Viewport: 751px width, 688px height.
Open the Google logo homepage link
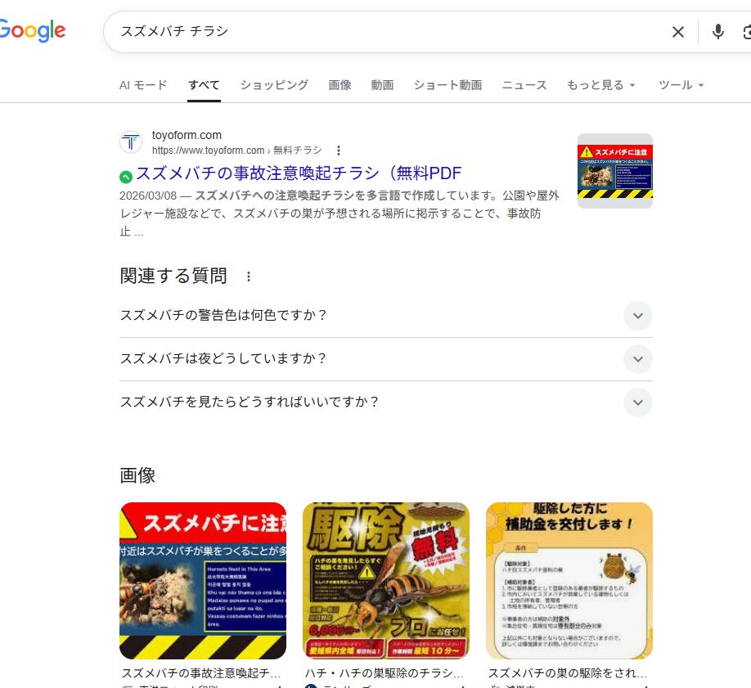[x=33, y=30]
